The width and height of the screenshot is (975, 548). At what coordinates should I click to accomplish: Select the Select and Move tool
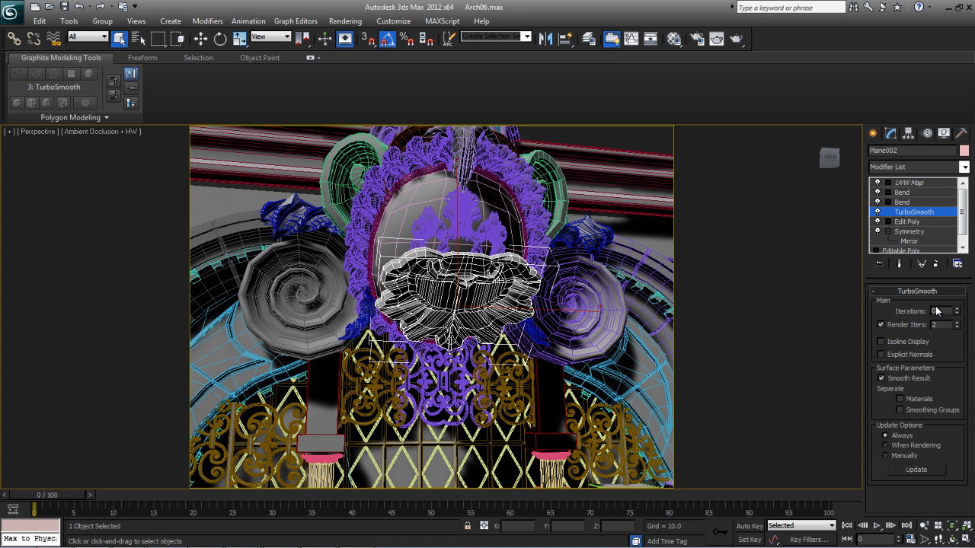pyautogui.click(x=200, y=39)
